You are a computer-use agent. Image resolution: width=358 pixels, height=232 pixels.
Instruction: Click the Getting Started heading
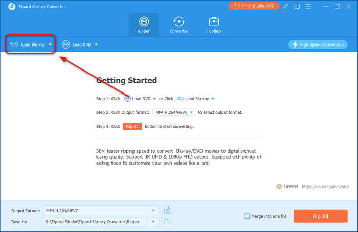126,80
